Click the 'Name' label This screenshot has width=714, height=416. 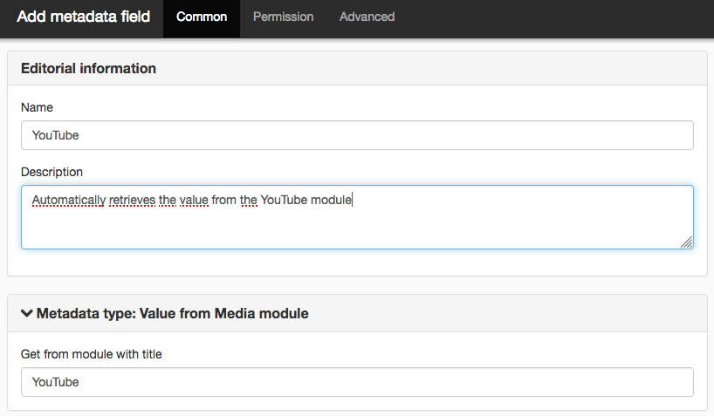(x=37, y=107)
